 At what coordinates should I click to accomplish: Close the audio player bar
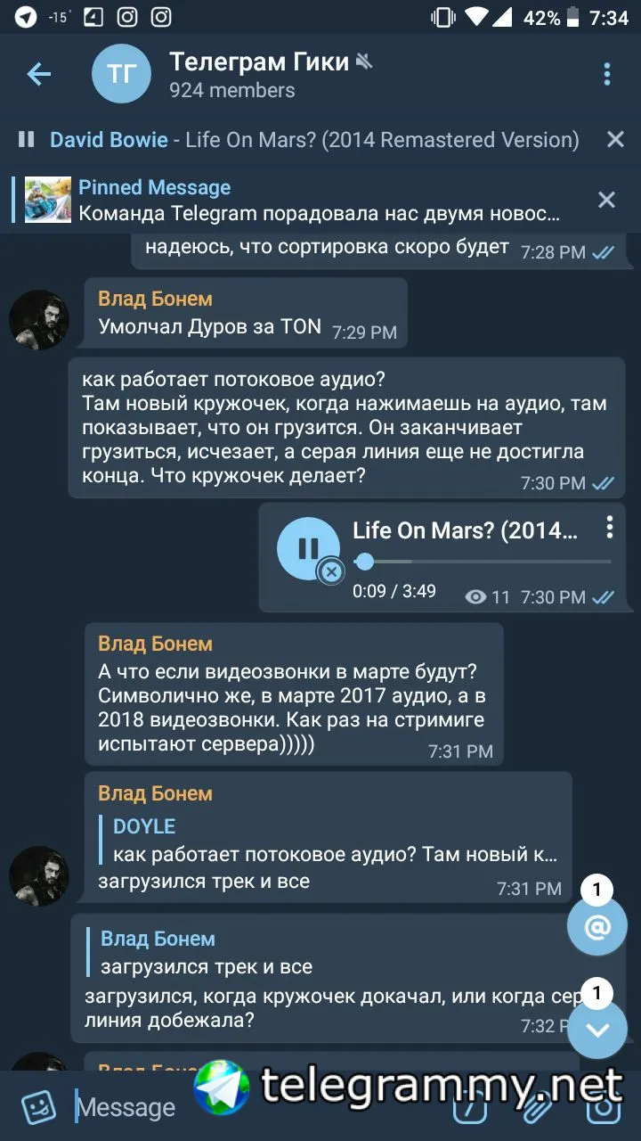click(615, 139)
